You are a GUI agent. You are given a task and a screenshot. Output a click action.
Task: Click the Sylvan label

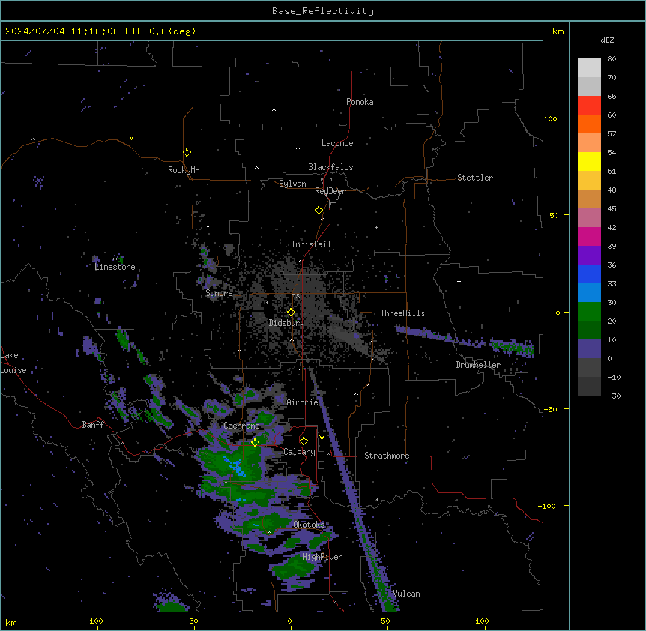point(292,184)
